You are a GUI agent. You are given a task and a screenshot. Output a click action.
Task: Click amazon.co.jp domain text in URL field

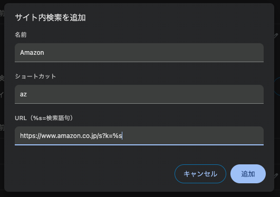[x=77, y=136]
